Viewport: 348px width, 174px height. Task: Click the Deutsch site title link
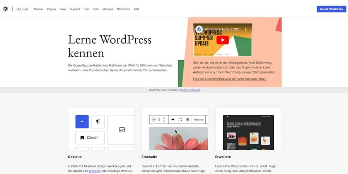point(22,9)
